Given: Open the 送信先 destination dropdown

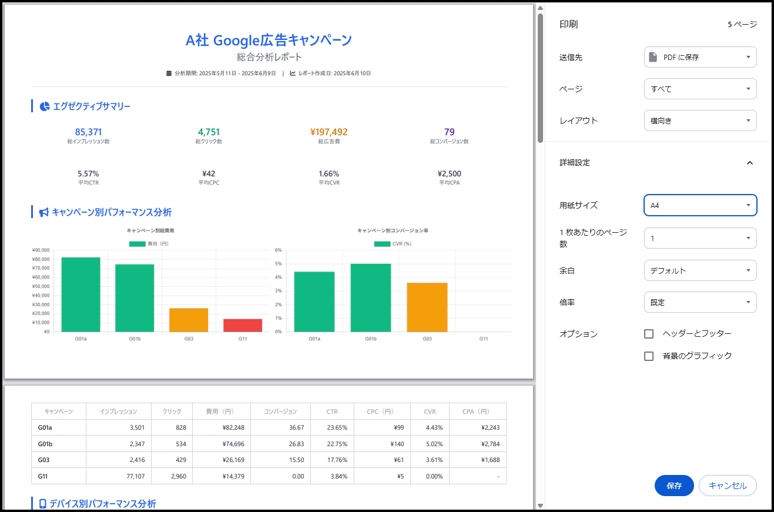Looking at the screenshot, I should [x=700, y=57].
